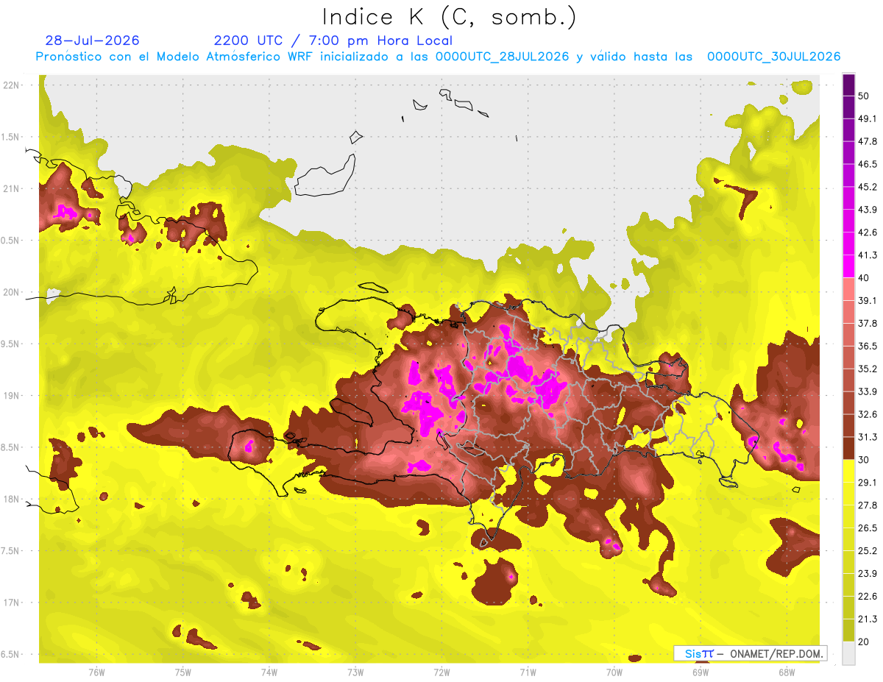Image resolution: width=883 pixels, height=682 pixels.
Task: Click legend value "26.5"
Action: point(867,528)
